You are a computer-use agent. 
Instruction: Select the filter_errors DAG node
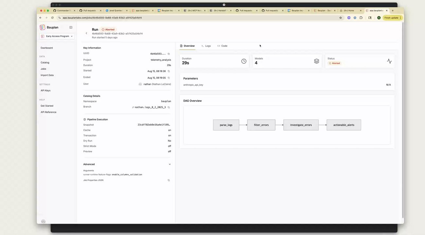coord(261,125)
